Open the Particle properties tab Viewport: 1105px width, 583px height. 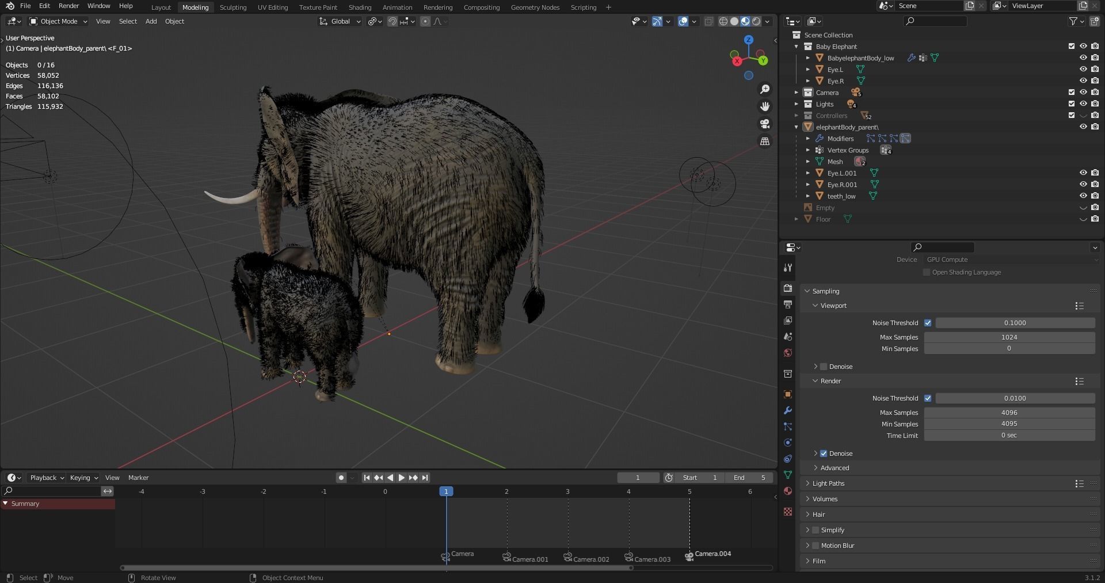click(788, 426)
